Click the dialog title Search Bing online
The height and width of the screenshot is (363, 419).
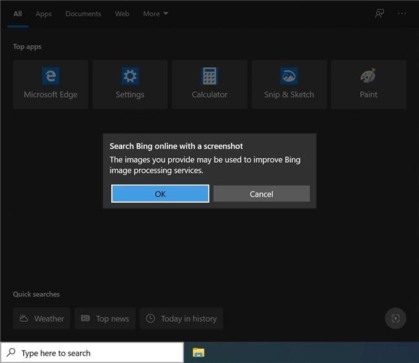point(176,146)
